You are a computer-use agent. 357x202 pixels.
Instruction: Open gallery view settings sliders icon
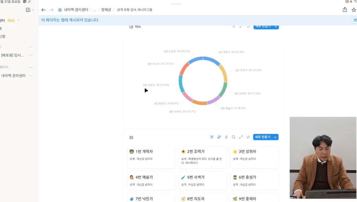[x=248, y=137]
